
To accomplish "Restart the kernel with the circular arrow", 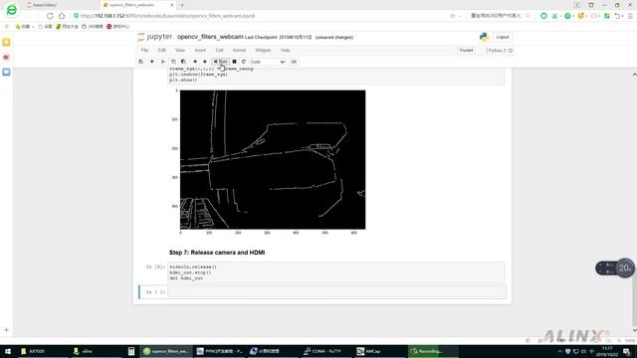I will click(243, 62).
